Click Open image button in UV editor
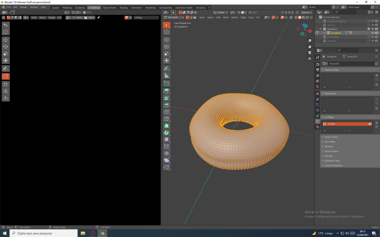Screen dimensions: 380x237 click(90, 17)
